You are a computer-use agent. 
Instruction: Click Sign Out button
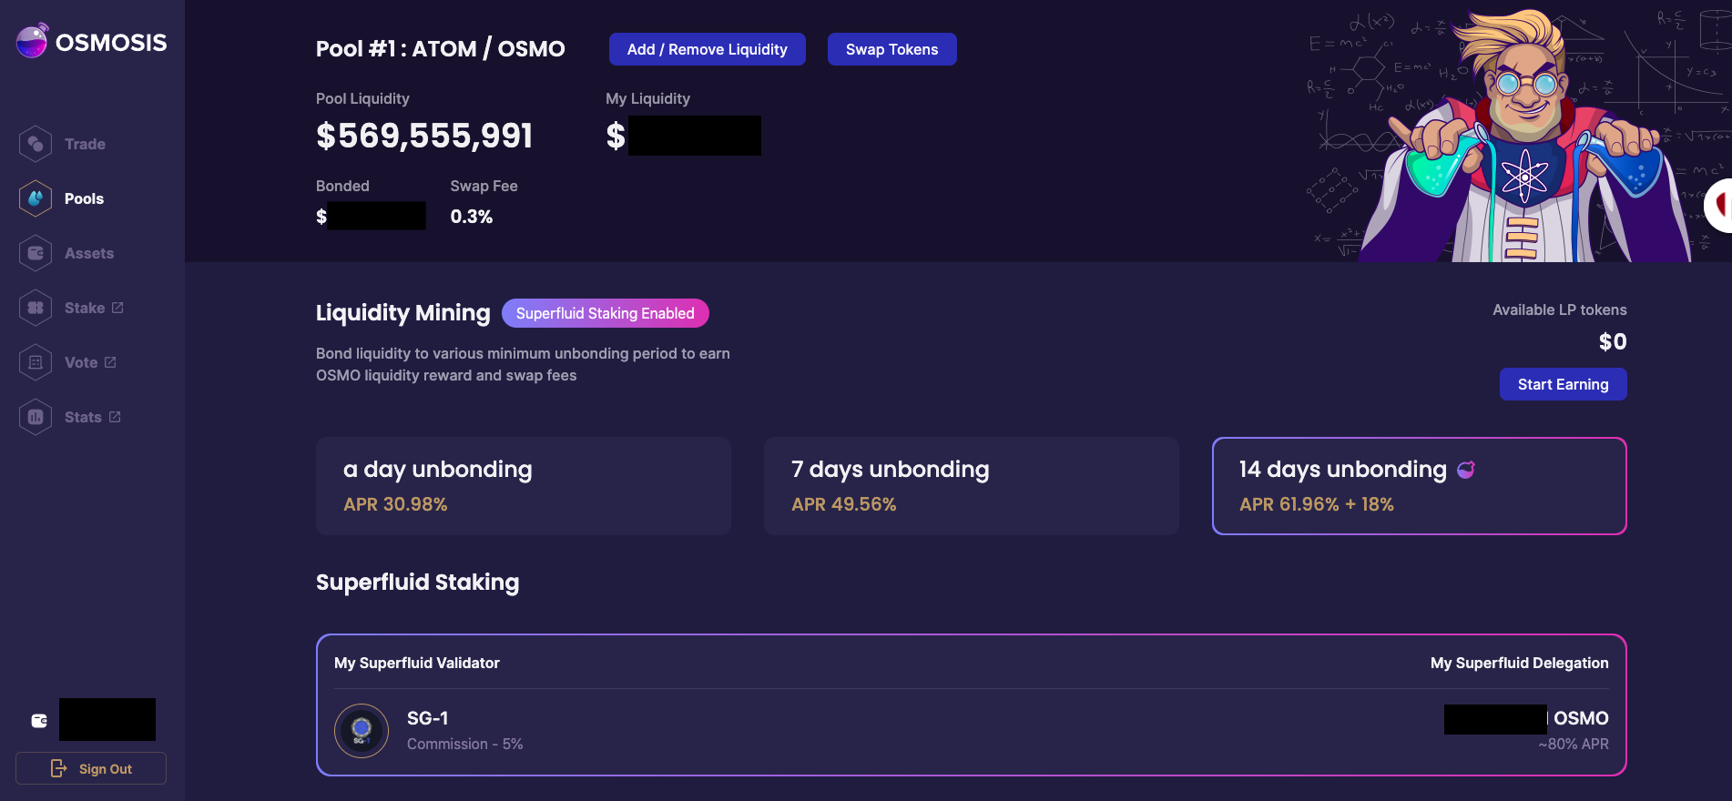coord(91,768)
